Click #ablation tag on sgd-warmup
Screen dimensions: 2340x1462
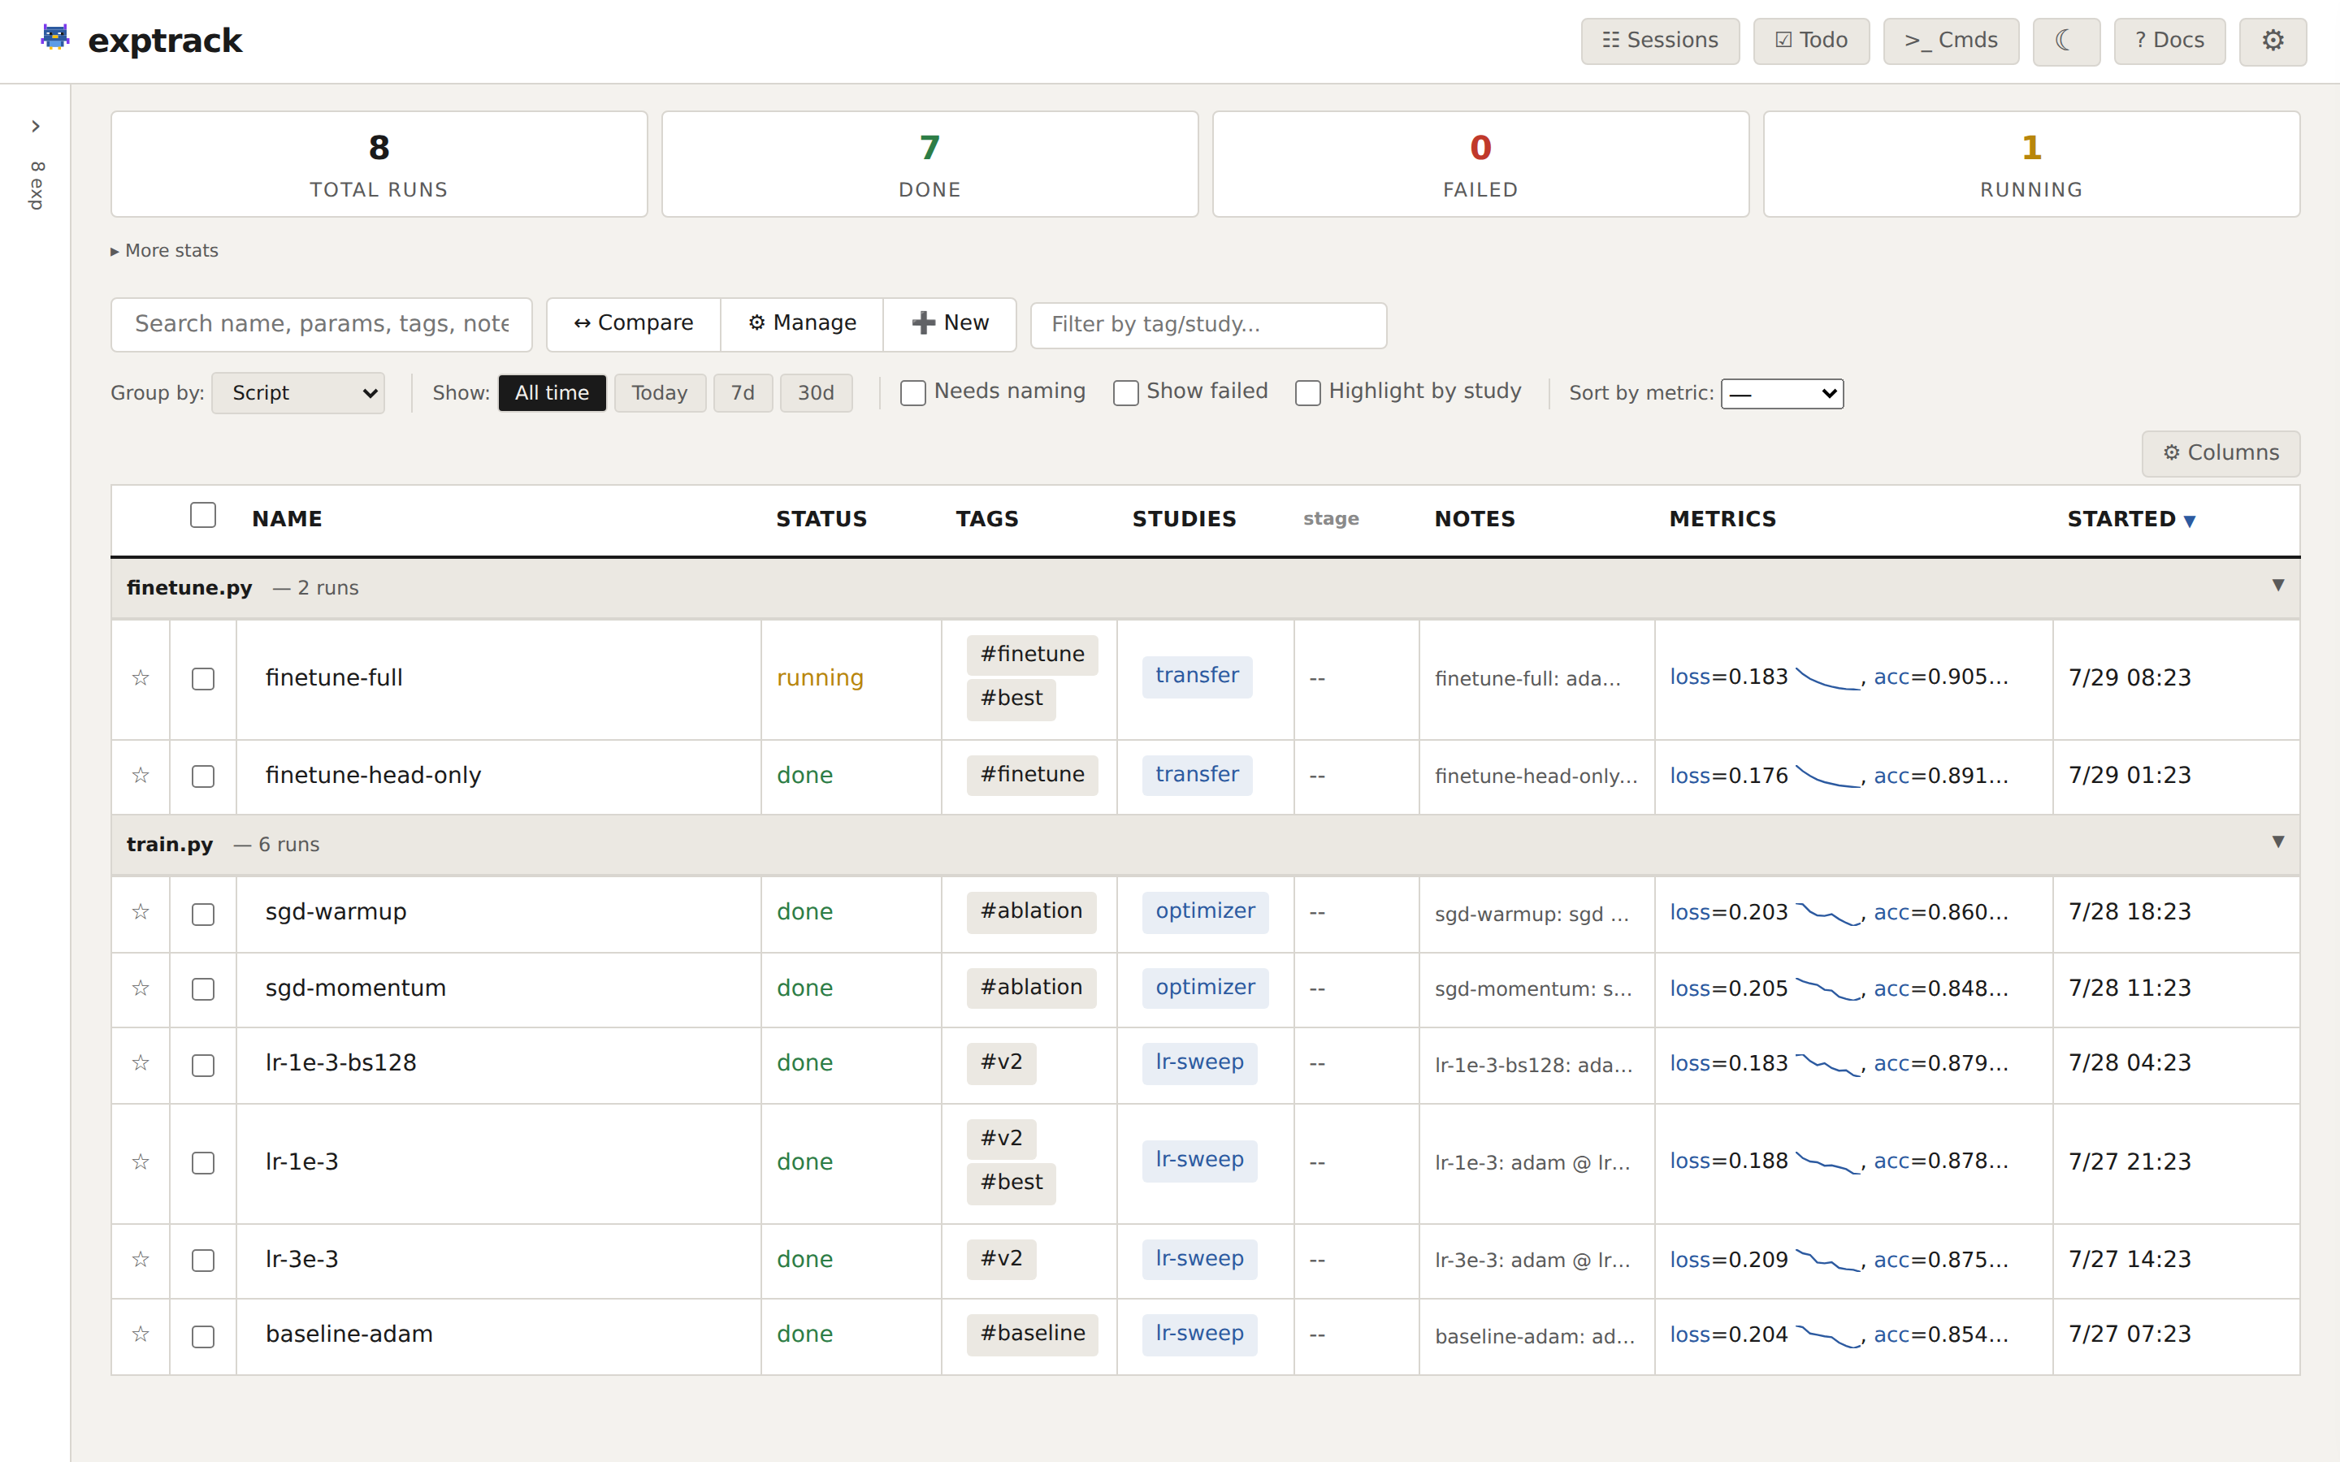(x=1031, y=912)
